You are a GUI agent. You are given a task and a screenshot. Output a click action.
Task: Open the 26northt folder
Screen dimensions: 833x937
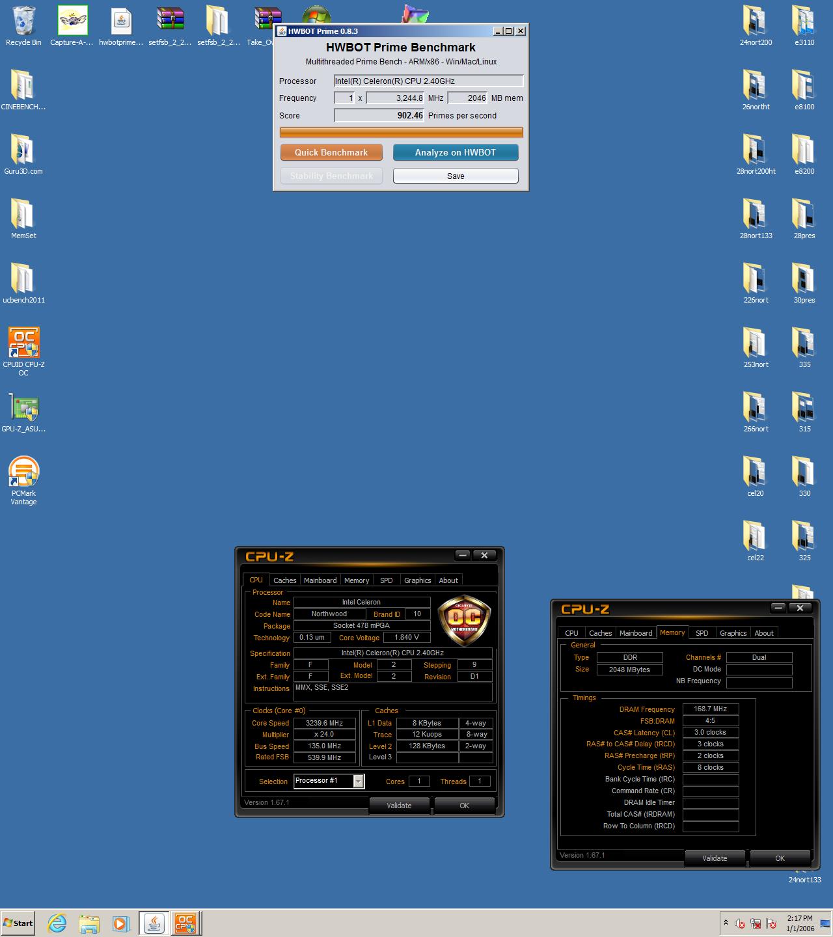point(756,90)
